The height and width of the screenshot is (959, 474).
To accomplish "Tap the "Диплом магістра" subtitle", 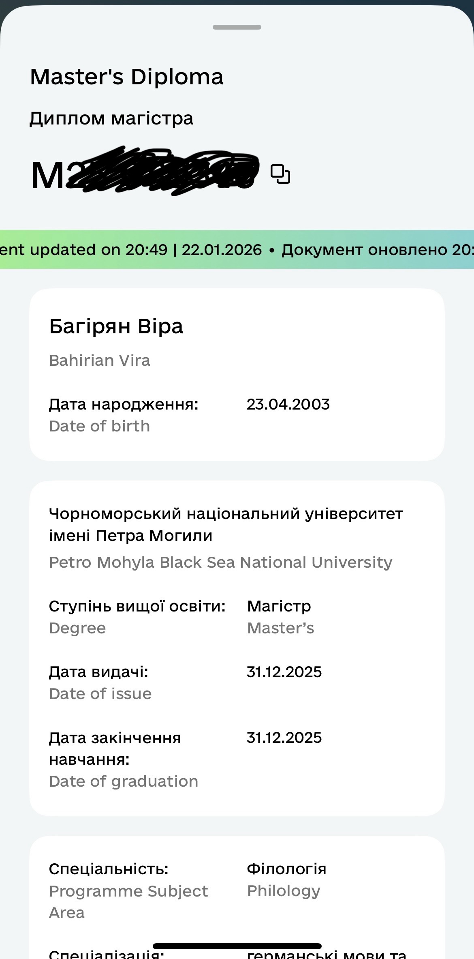I will [x=111, y=118].
